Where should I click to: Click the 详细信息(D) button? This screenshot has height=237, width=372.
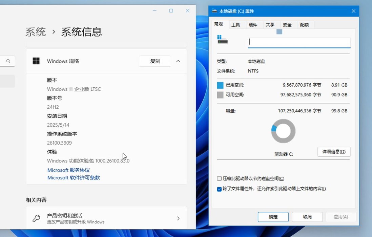(334, 152)
